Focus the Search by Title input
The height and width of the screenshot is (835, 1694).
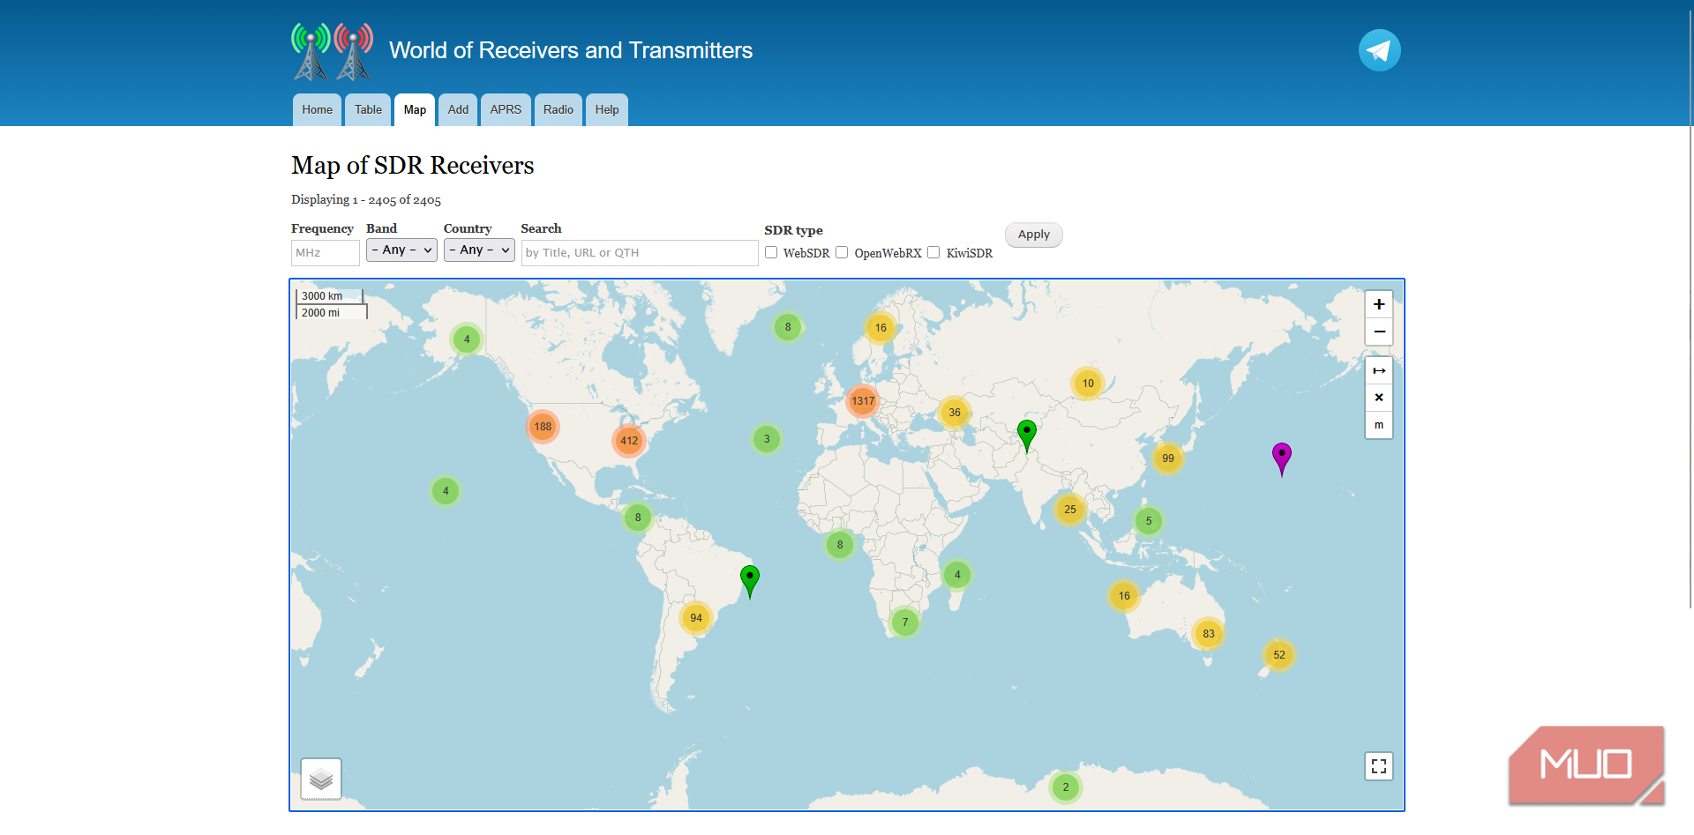[640, 252]
